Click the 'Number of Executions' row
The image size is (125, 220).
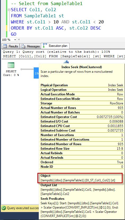click(x=82, y=135)
